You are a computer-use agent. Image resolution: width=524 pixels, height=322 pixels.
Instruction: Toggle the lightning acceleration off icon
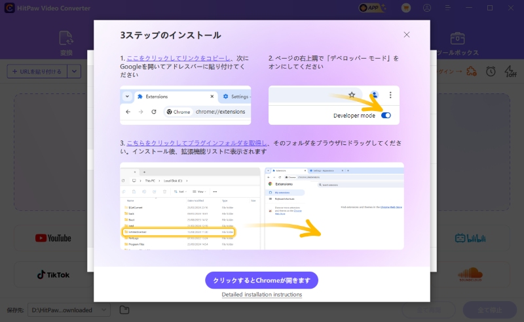[510, 71]
